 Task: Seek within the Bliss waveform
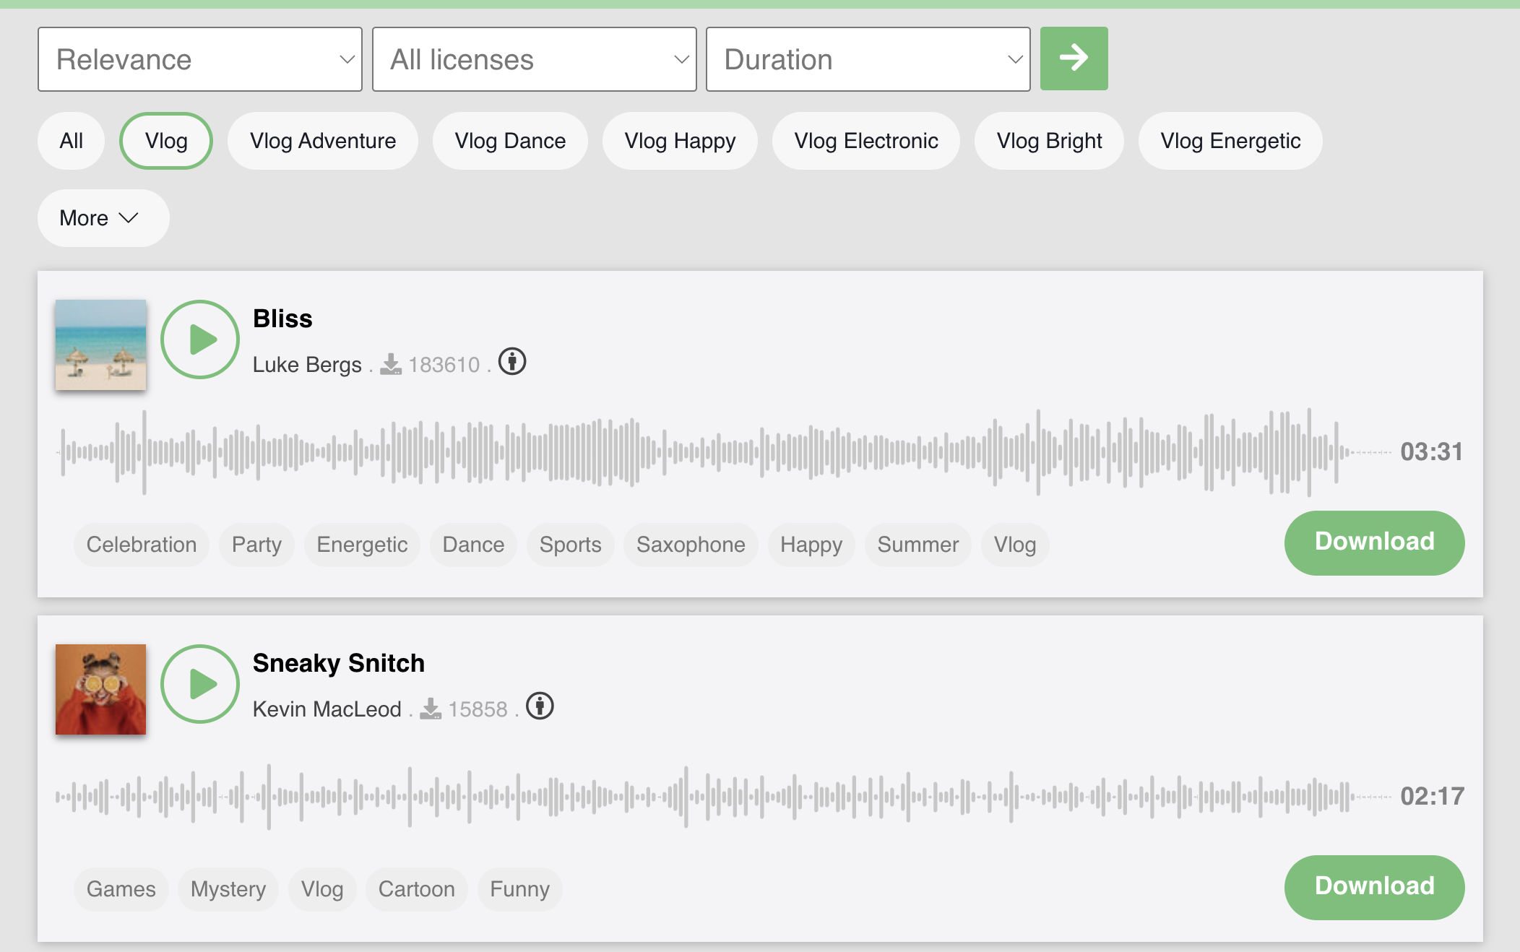(x=722, y=452)
